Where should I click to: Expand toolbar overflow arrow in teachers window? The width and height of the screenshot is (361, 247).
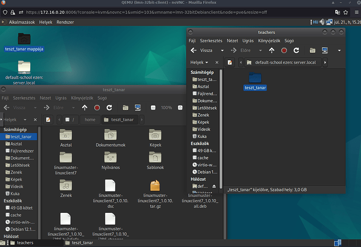pos(340,50)
